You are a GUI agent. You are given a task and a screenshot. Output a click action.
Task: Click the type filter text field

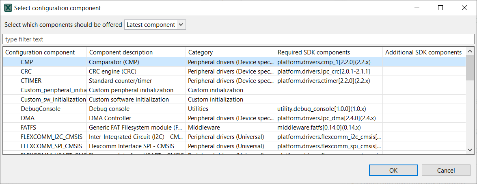[x=238, y=39]
